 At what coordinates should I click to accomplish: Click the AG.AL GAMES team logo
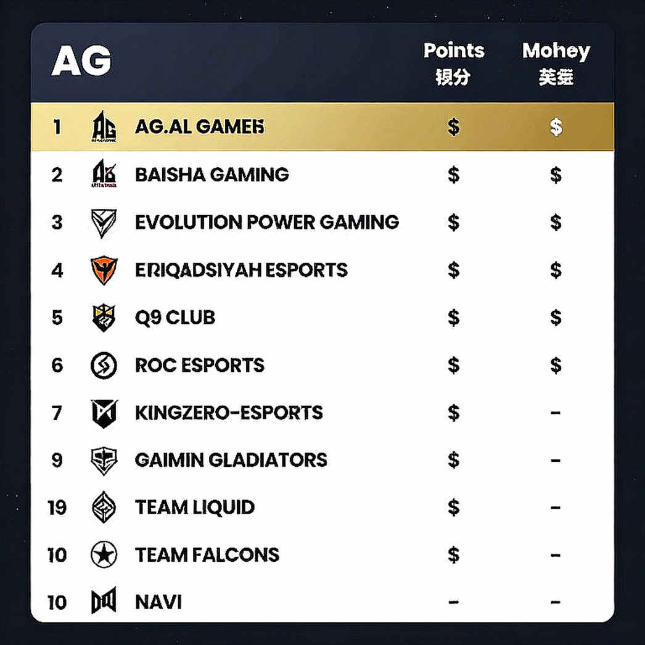pos(104,126)
